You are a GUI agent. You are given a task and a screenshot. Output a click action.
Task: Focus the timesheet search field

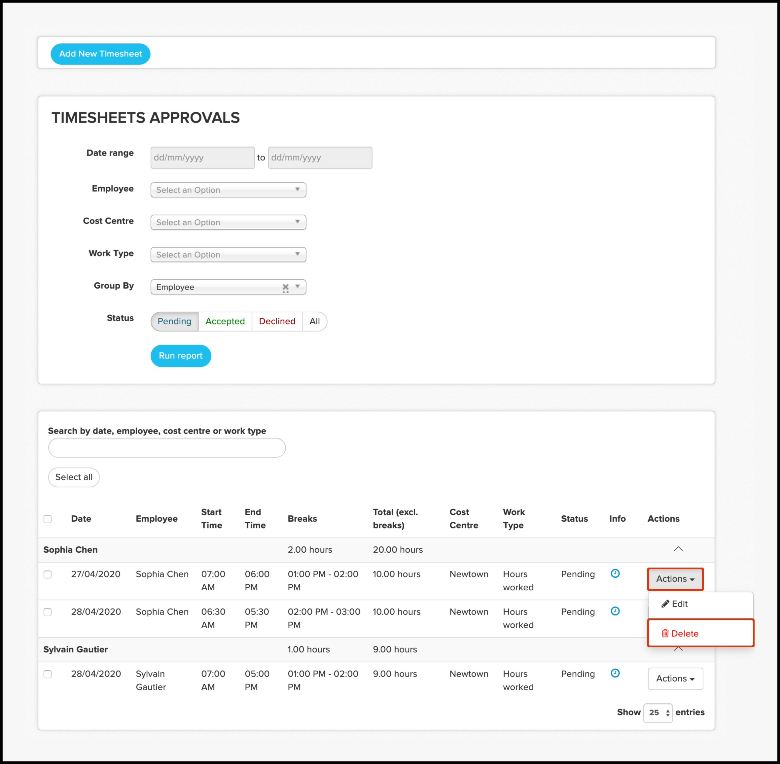coord(167,448)
